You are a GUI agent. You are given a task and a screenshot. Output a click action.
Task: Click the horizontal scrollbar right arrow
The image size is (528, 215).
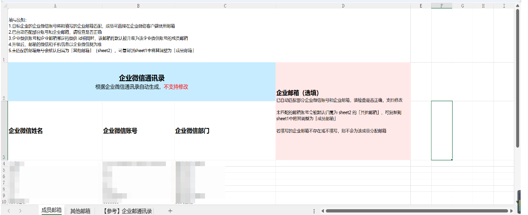tap(512, 211)
